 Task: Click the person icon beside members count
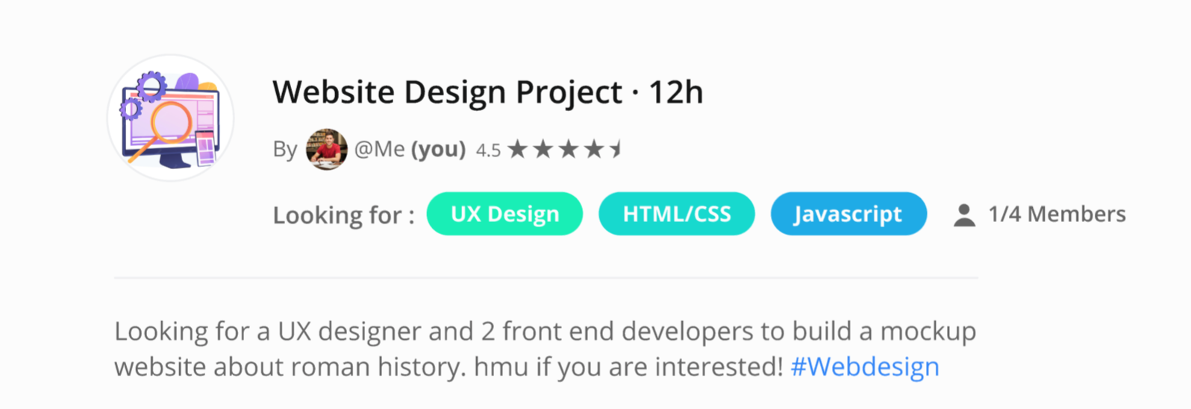coord(964,215)
